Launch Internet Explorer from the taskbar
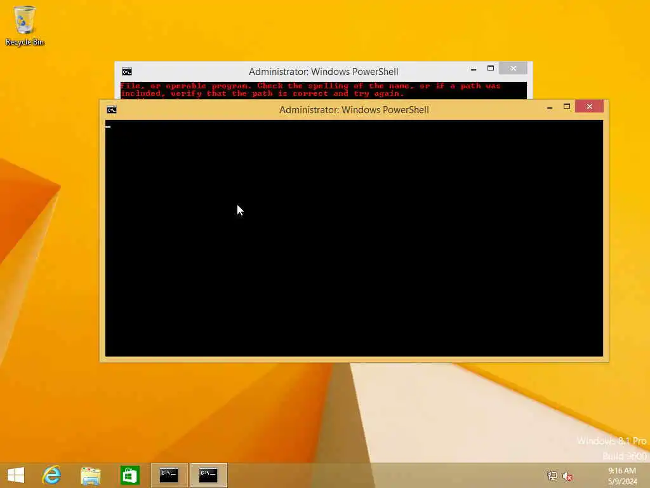Image resolution: width=650 pixels, height=488 pixels. point(51,475)
